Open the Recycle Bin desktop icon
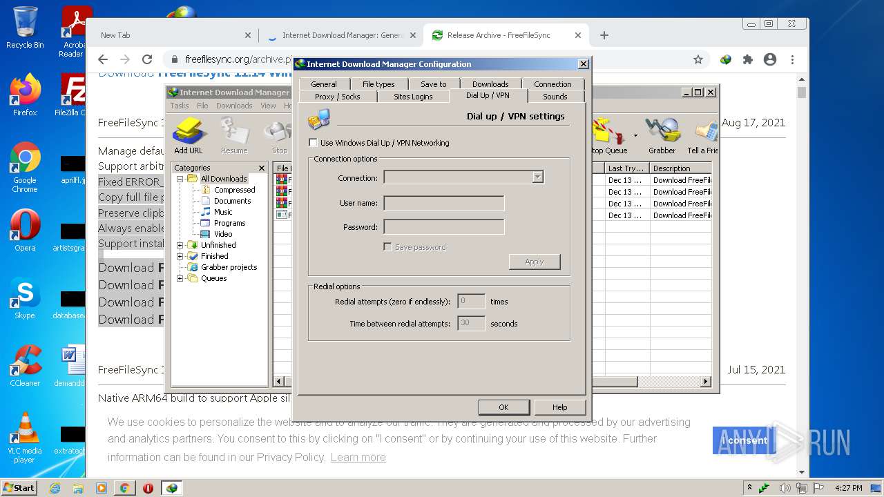The height and width of the screenshot is (497, 884). (25, 28)
